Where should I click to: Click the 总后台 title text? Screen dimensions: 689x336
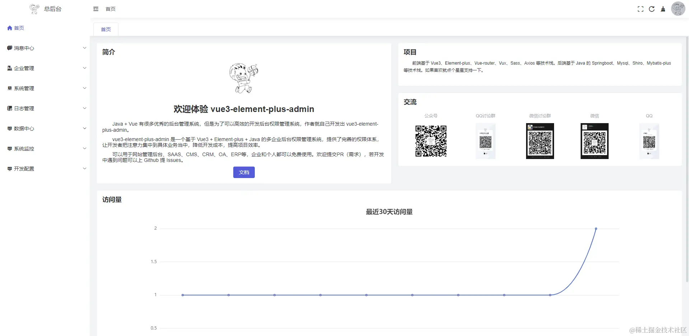pyautogui.click(x=53, y=9)
